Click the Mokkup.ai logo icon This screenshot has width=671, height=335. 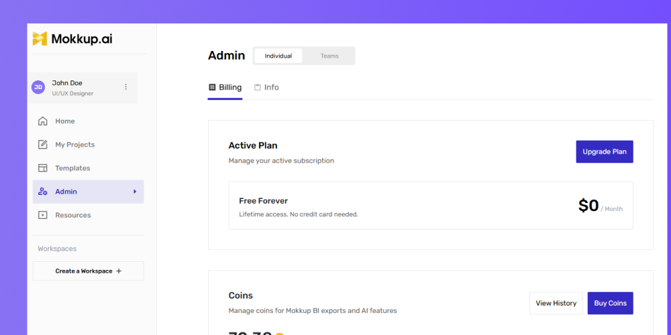tap(40, 38)
